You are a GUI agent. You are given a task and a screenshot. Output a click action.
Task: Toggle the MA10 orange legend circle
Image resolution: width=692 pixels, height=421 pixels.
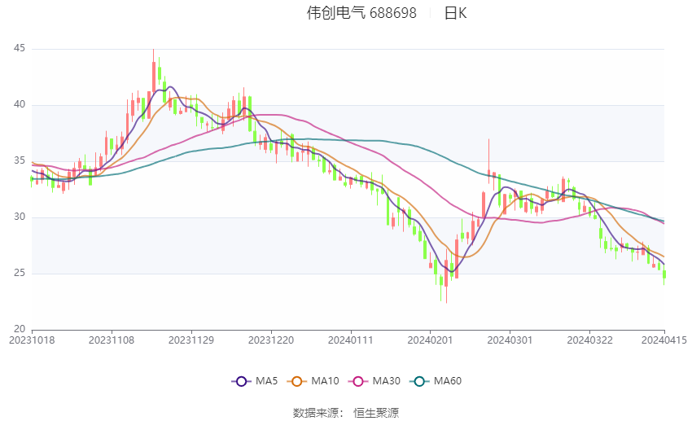(296, 381)
